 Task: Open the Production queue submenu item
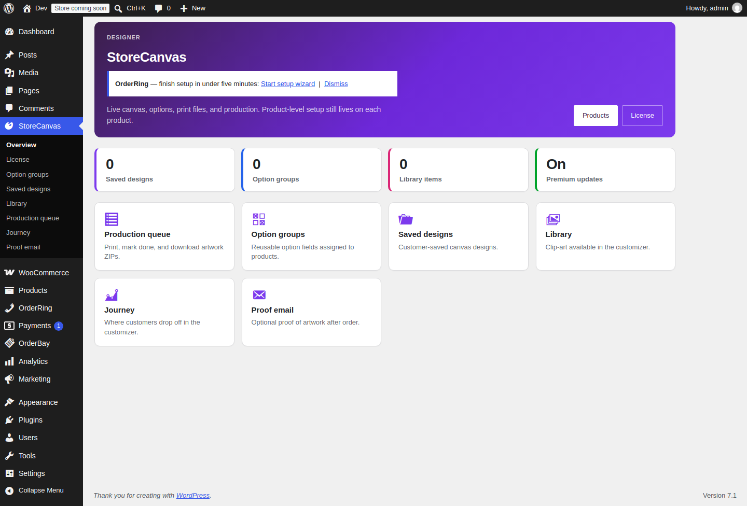click(x=33, y=218)
